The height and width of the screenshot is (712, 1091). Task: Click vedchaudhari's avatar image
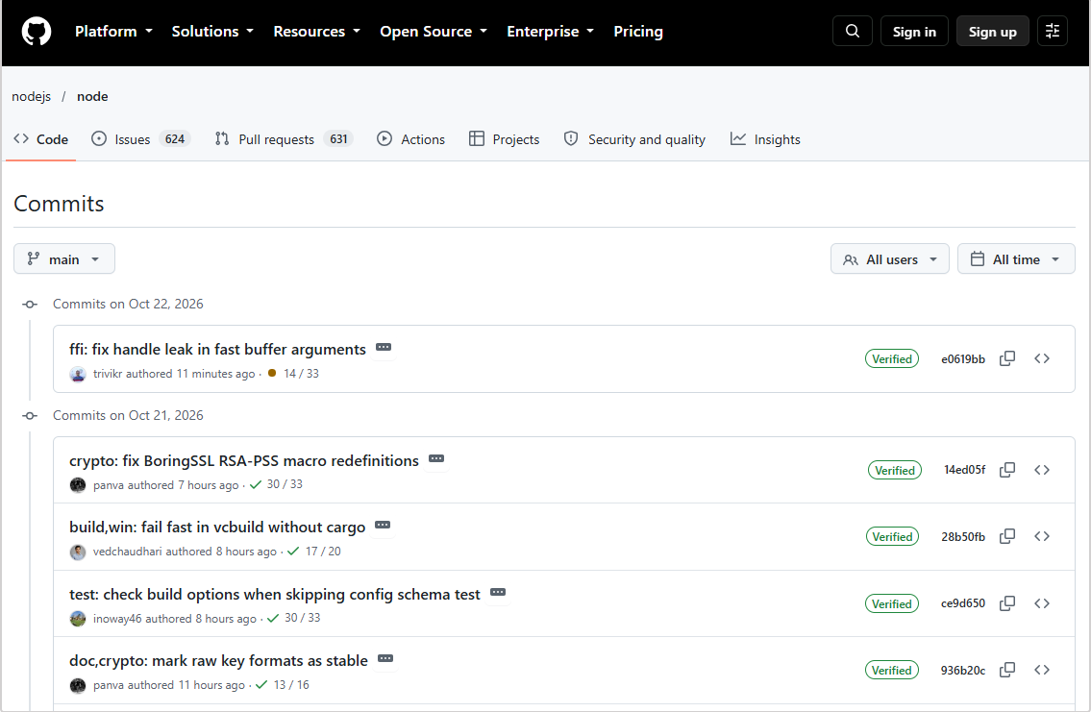click(78, 552)
